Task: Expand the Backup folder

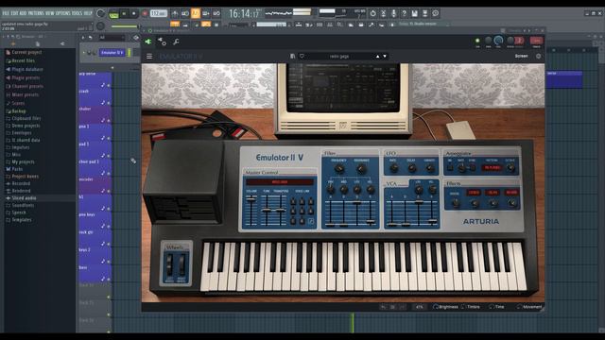Action: tap(19, 111)
